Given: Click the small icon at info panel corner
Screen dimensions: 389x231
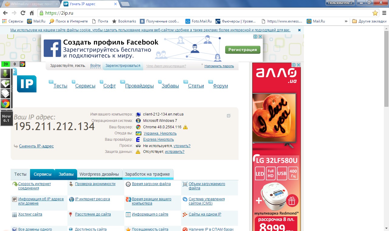Looking at the screenshot, I should pos(229,115).
